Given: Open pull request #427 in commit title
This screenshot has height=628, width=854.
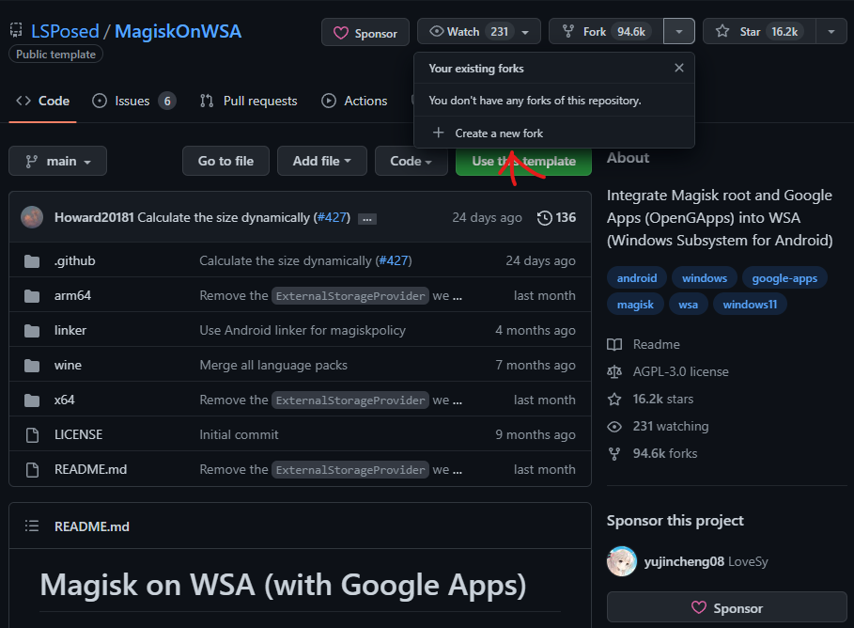Looking at the screenshot, I should pos(333,217).
